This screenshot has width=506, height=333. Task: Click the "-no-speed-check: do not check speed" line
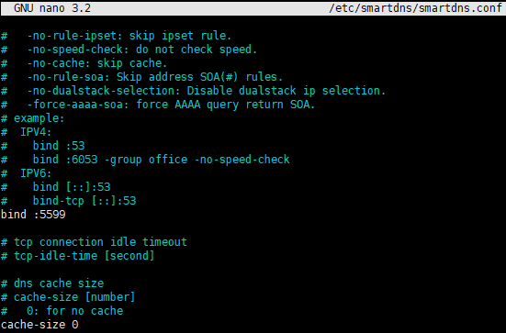[129, 50]
